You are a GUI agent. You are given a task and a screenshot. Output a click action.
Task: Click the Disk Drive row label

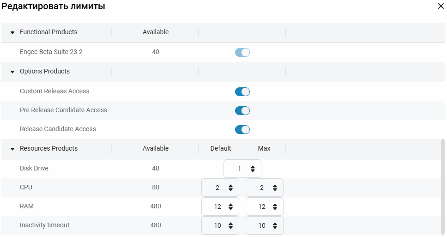[x=34, y=168]
